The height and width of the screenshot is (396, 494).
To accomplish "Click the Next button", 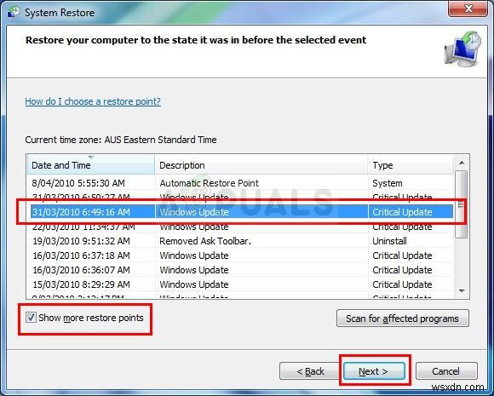I will (374, 371).
